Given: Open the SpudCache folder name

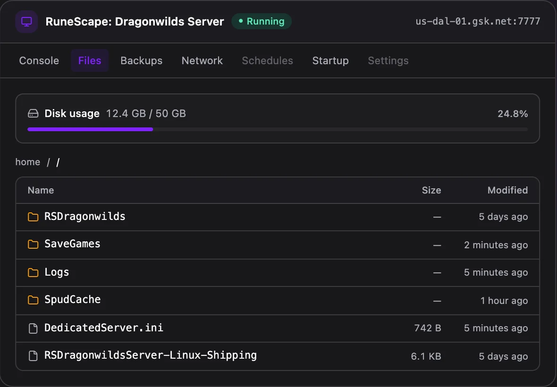Looking at the screenshot, I should tap(73, 300).
